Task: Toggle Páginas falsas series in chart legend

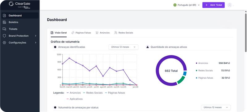Action: (x=115, y=93)
